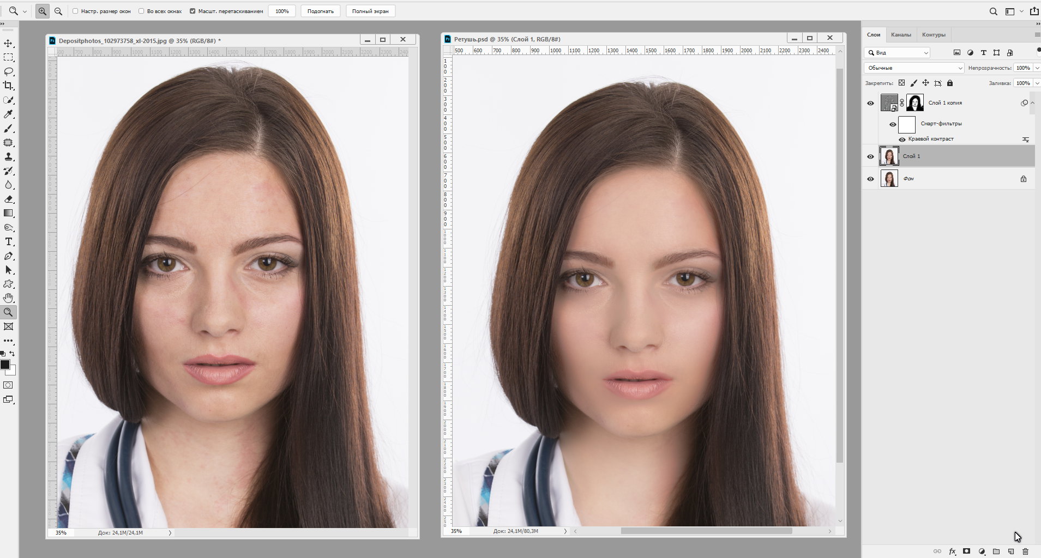
Task: Collapse smart filters on 'Слой 1 копия'
Action: click(1032, 103)
